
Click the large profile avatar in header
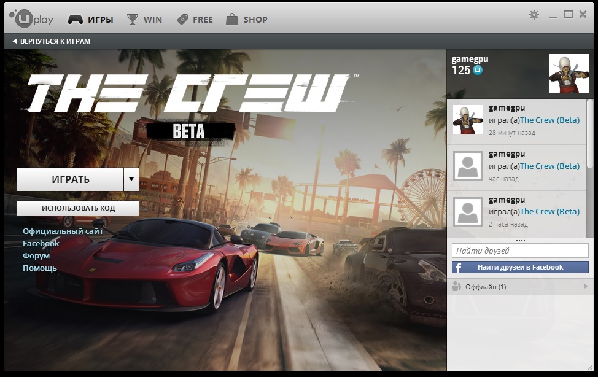click(569, 74)
